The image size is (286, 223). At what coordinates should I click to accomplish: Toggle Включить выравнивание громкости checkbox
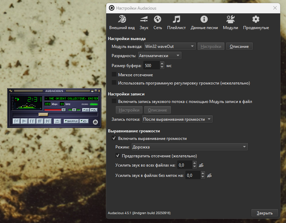(114, 139)
